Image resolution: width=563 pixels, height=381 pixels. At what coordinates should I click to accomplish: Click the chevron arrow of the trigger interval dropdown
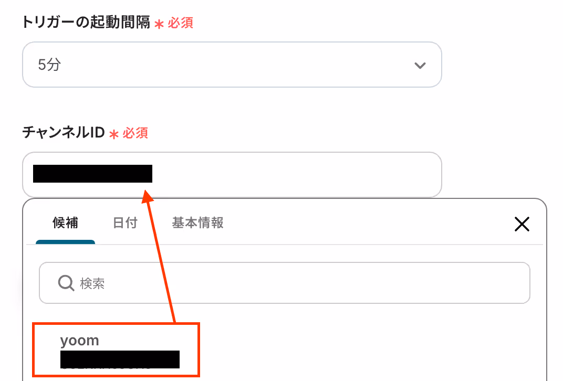[420, 65]
